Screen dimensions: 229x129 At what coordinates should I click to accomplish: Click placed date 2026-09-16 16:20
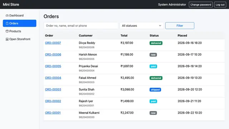coord(190,43)
